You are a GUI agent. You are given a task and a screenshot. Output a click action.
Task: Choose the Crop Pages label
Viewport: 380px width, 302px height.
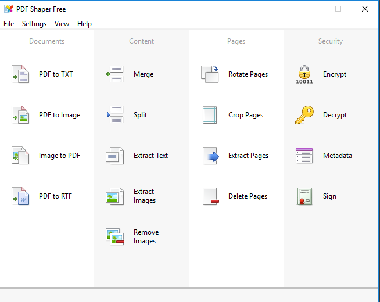[x=246, y=115]
